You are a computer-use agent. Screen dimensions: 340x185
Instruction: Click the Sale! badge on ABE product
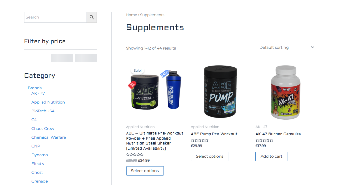[x=138, y=71]
